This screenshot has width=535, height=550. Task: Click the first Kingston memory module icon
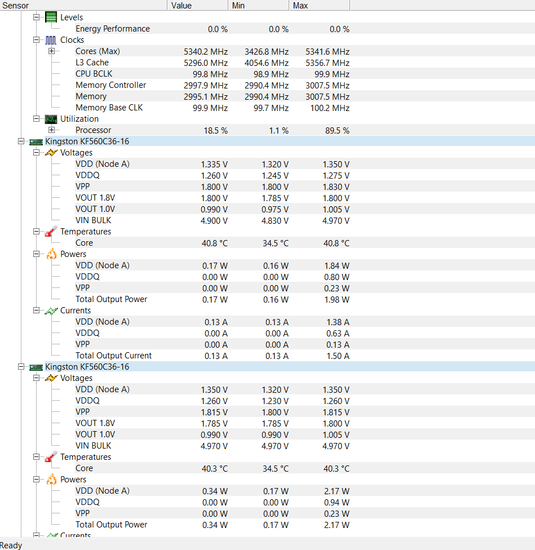click(36, 141)
